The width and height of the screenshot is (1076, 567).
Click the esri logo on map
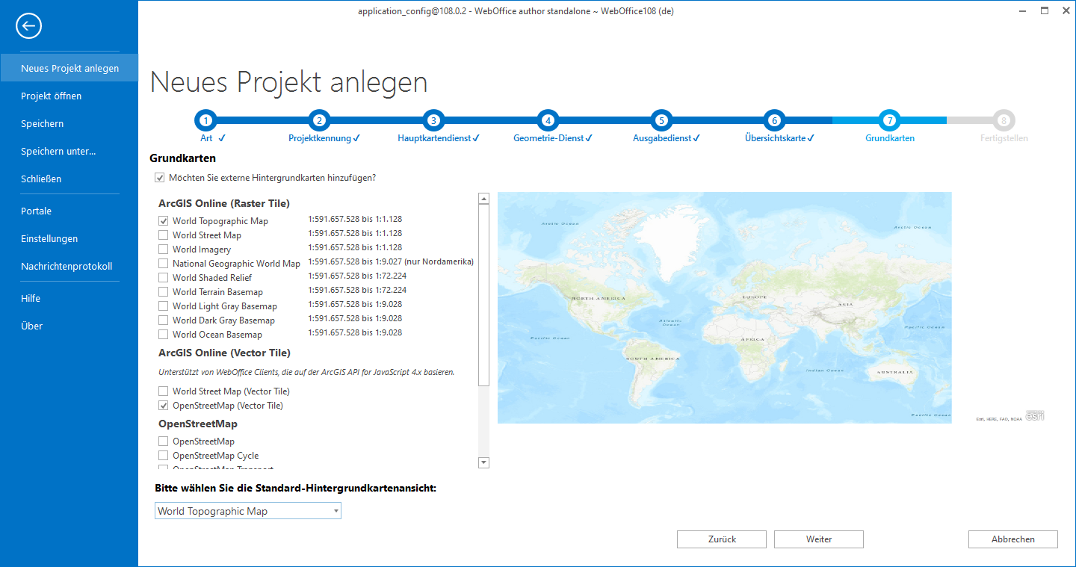tap(1035, 416)
